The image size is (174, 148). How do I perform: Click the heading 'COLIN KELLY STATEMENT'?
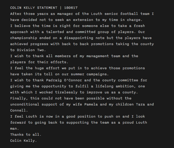coord(34,8)
